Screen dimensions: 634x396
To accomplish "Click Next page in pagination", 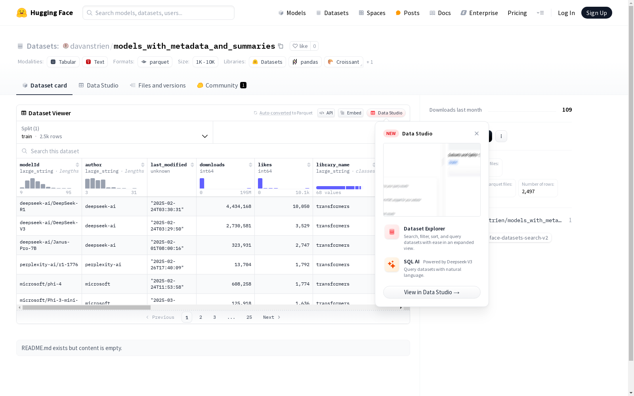I will pos(272,317).
